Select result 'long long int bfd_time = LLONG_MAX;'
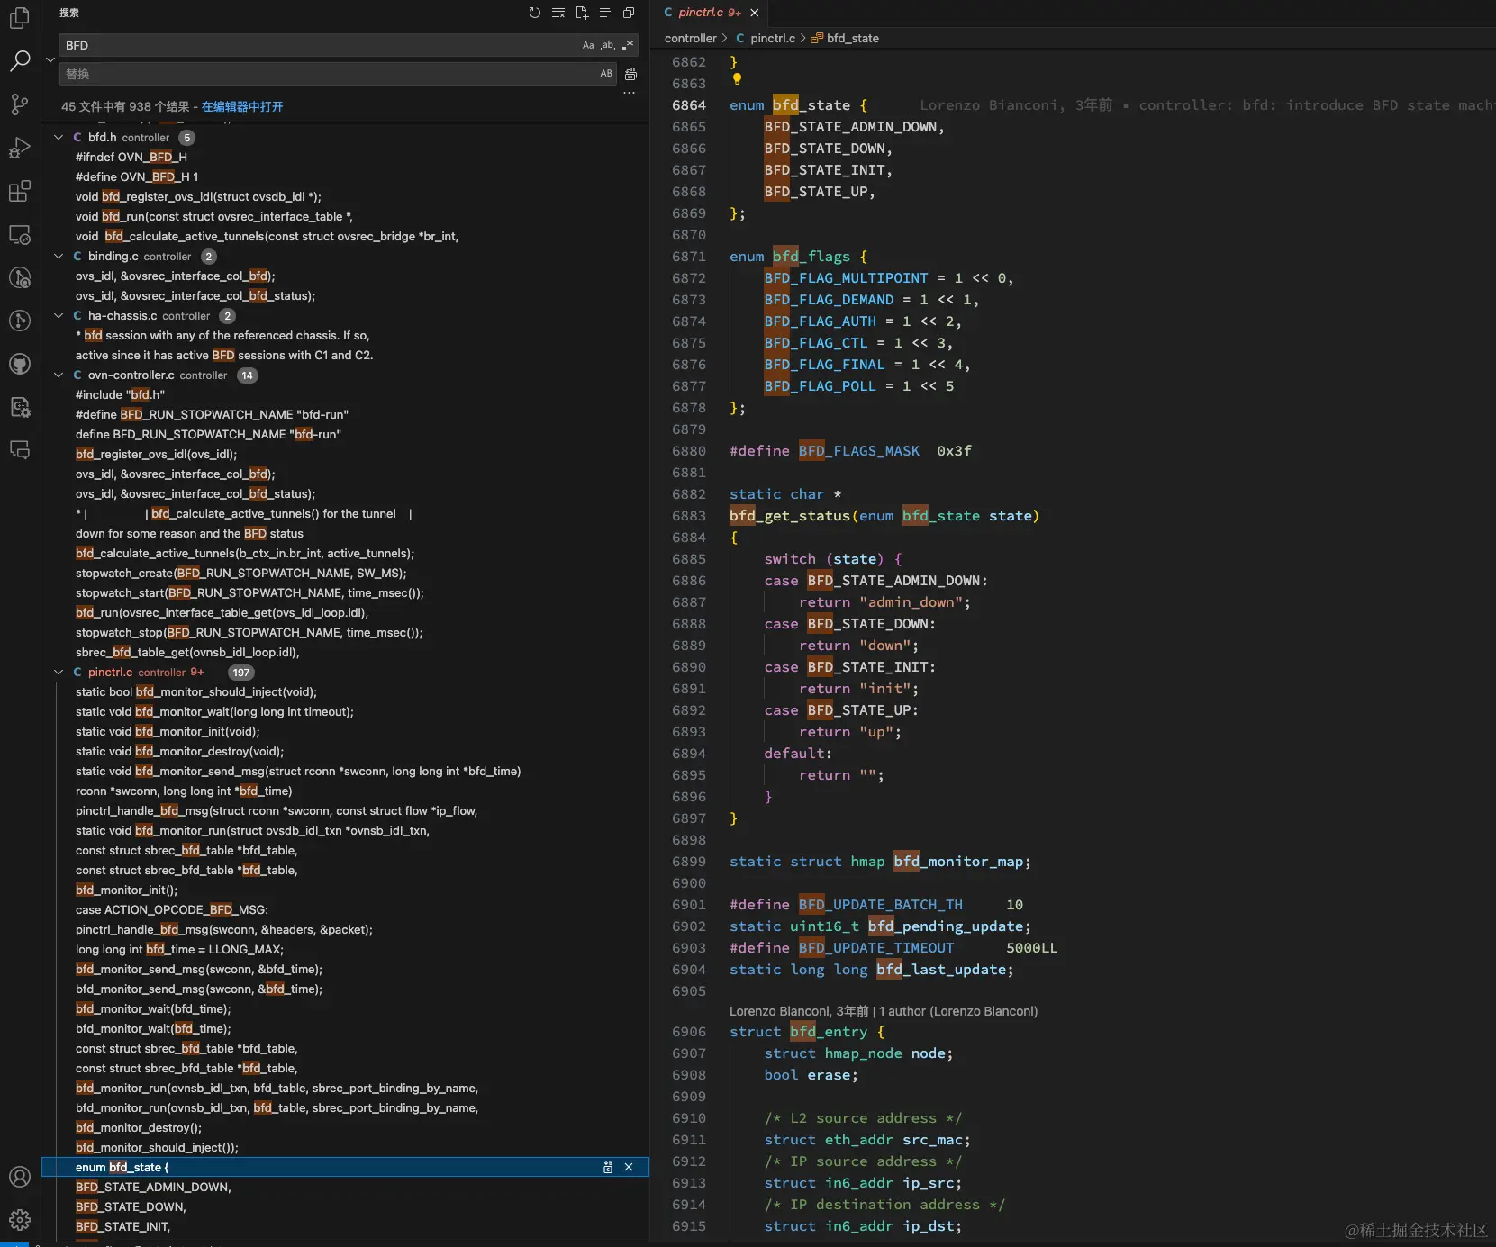The image size is (1496, 1247). tap(179, 950)
